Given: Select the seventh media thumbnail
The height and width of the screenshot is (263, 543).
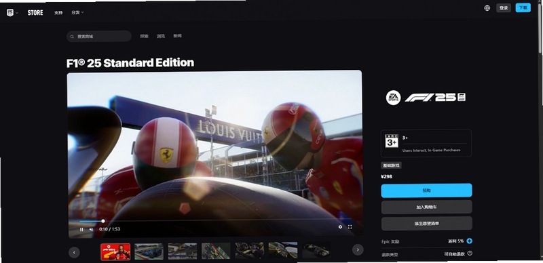Looking at the screenshot, I should point(316,250).
